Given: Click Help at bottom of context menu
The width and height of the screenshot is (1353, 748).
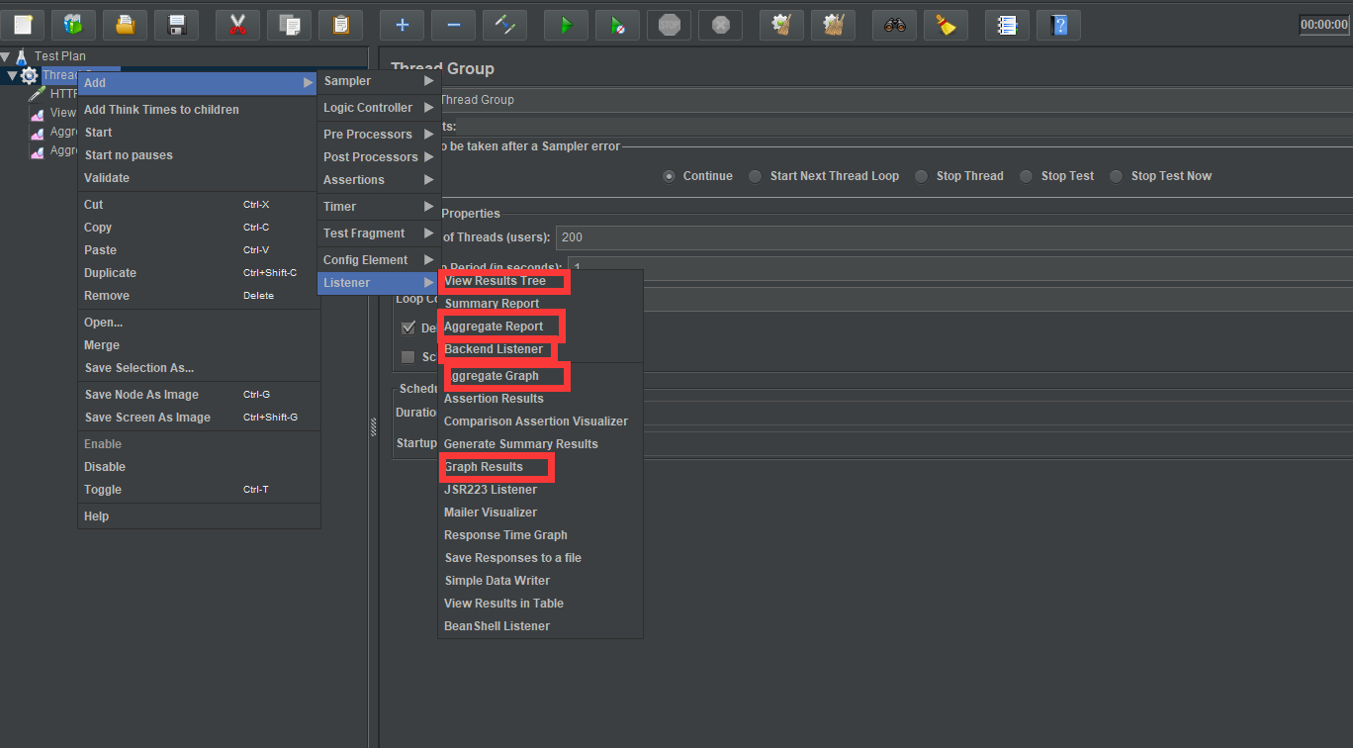Looking at the screenshot, I should (199, 516).
